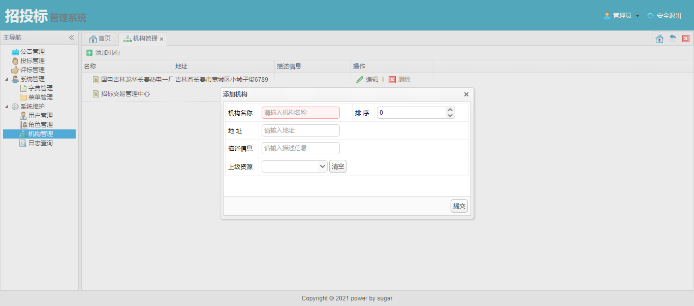Open 字典管理 in the sidebar

click(x=41, y=88)
